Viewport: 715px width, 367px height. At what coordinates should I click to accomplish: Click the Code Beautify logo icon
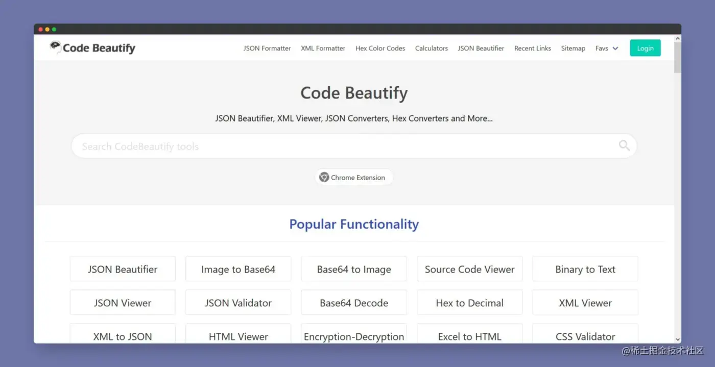click(x=55, y=47)
